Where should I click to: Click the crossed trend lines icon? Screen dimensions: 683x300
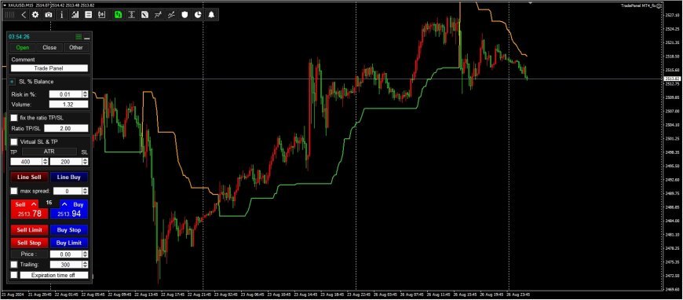[x=171, y=15]
